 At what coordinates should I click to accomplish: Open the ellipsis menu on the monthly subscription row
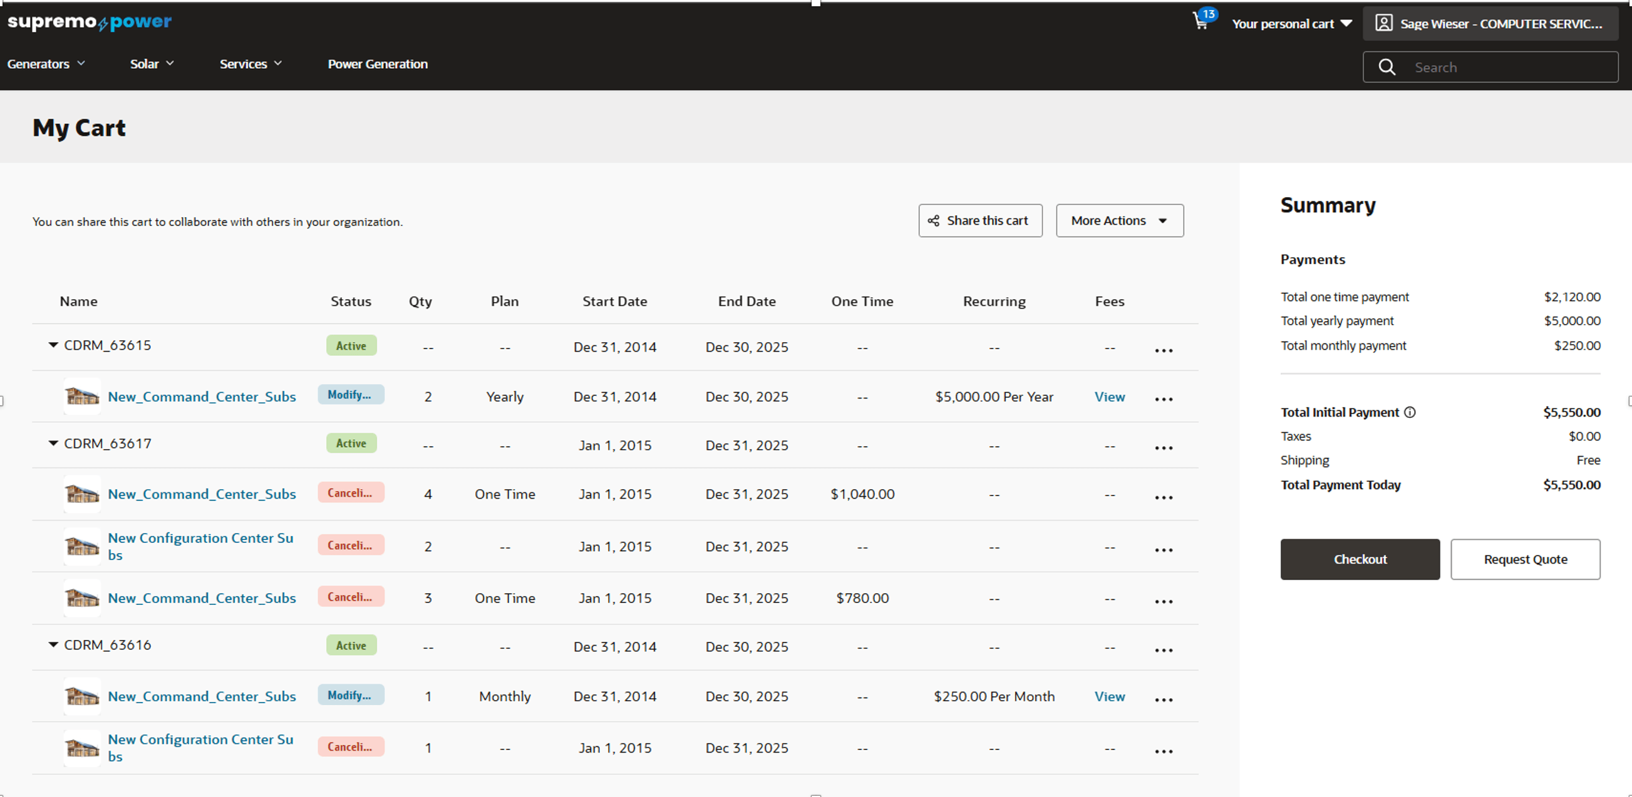[x=1163, y=699]
